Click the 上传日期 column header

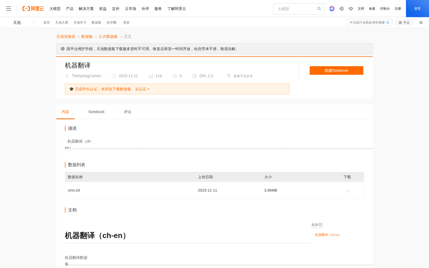pyautogui.click(x=205, y=177)
